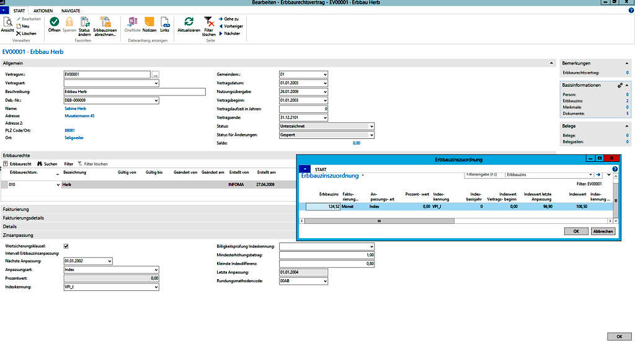This screenshot has width=635, height=343.
Task: Switch to the AKTIONEN ribbon tab
Action: (x=43, y=11)
